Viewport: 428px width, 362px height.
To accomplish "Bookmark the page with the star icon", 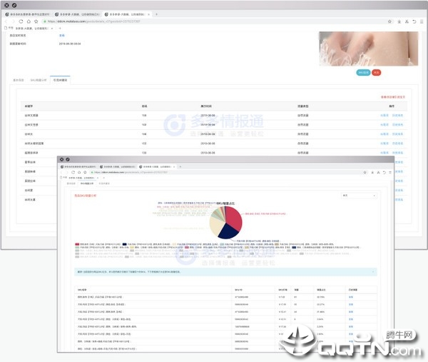I will 35,21.
